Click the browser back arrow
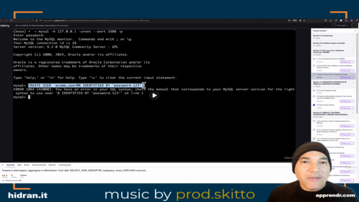This screenshot has width=359, height=202. click(x=1, y=20)
